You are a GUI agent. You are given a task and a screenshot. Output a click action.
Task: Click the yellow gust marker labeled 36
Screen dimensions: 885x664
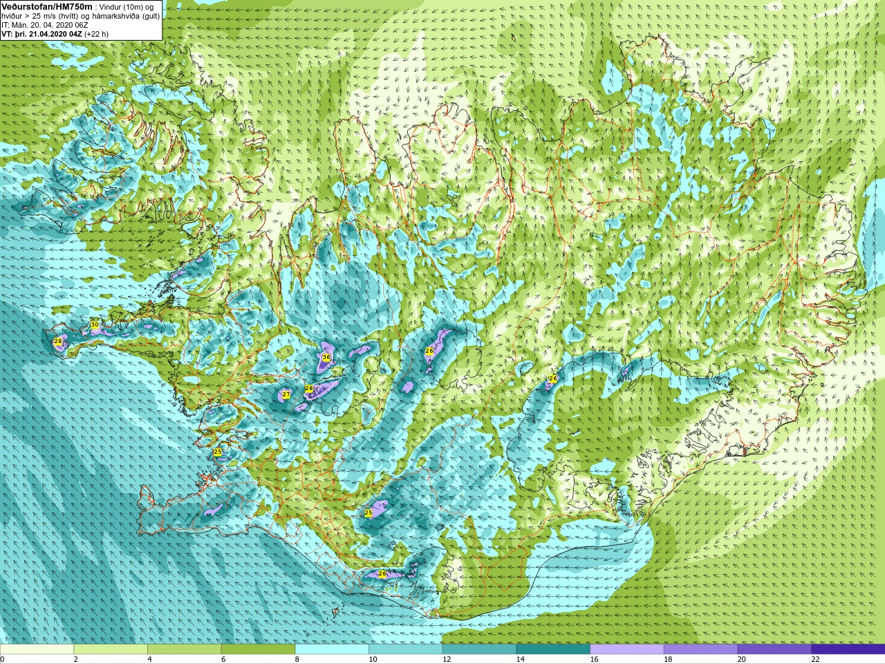pyautogui.click(x=326, y=358)
